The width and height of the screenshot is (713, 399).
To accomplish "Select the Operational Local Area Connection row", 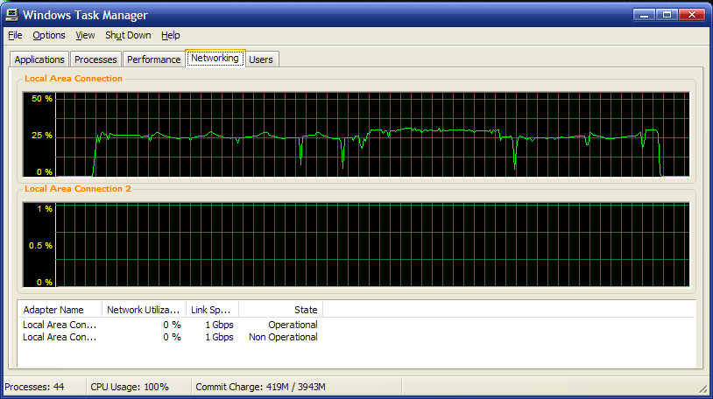I will (x=171, y=325).
